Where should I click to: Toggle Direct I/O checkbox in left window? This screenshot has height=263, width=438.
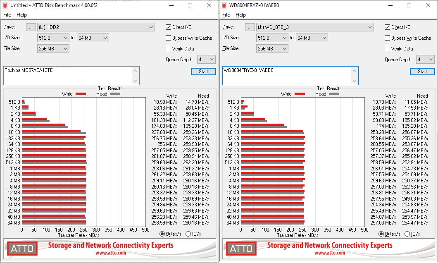click(x=169, y=27)
